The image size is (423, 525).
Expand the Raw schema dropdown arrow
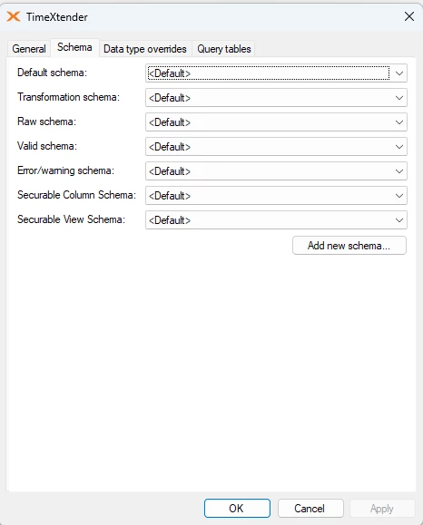(398, 122)
